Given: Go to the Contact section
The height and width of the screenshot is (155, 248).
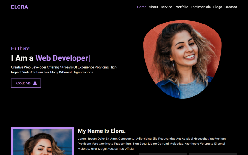Looking at the screenshot, I should point(231,7).
